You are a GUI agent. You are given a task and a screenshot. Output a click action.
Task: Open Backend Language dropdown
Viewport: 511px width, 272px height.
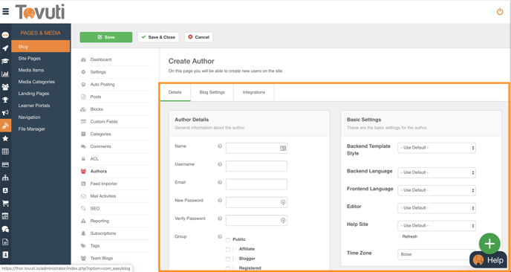coord(437,172)
